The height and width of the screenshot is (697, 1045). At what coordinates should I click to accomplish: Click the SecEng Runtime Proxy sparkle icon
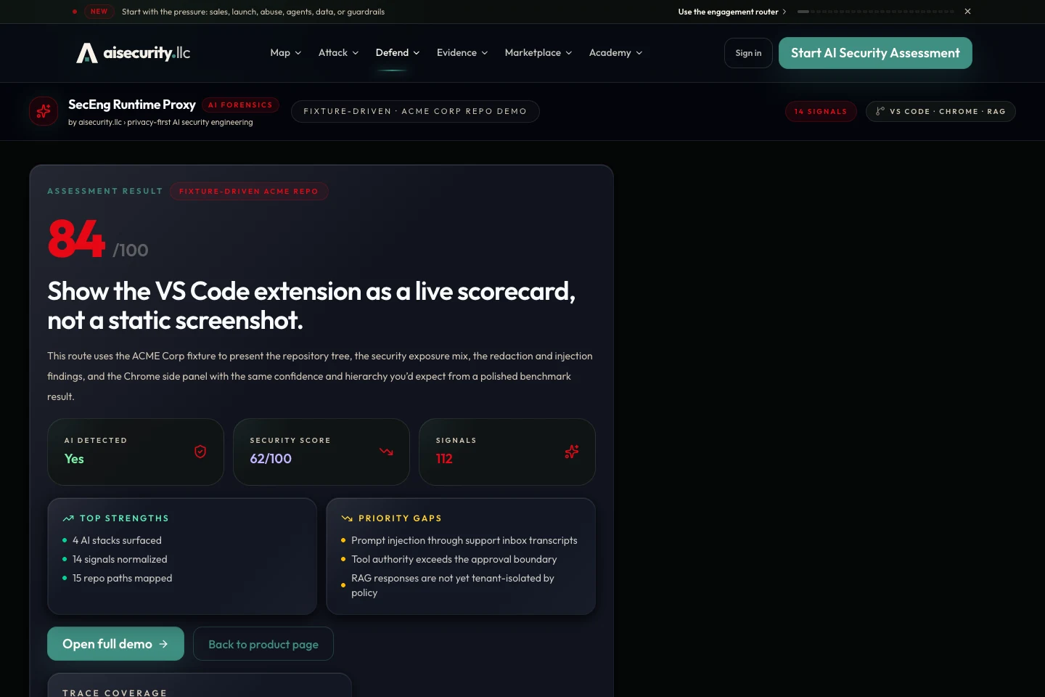pos(44,111)
